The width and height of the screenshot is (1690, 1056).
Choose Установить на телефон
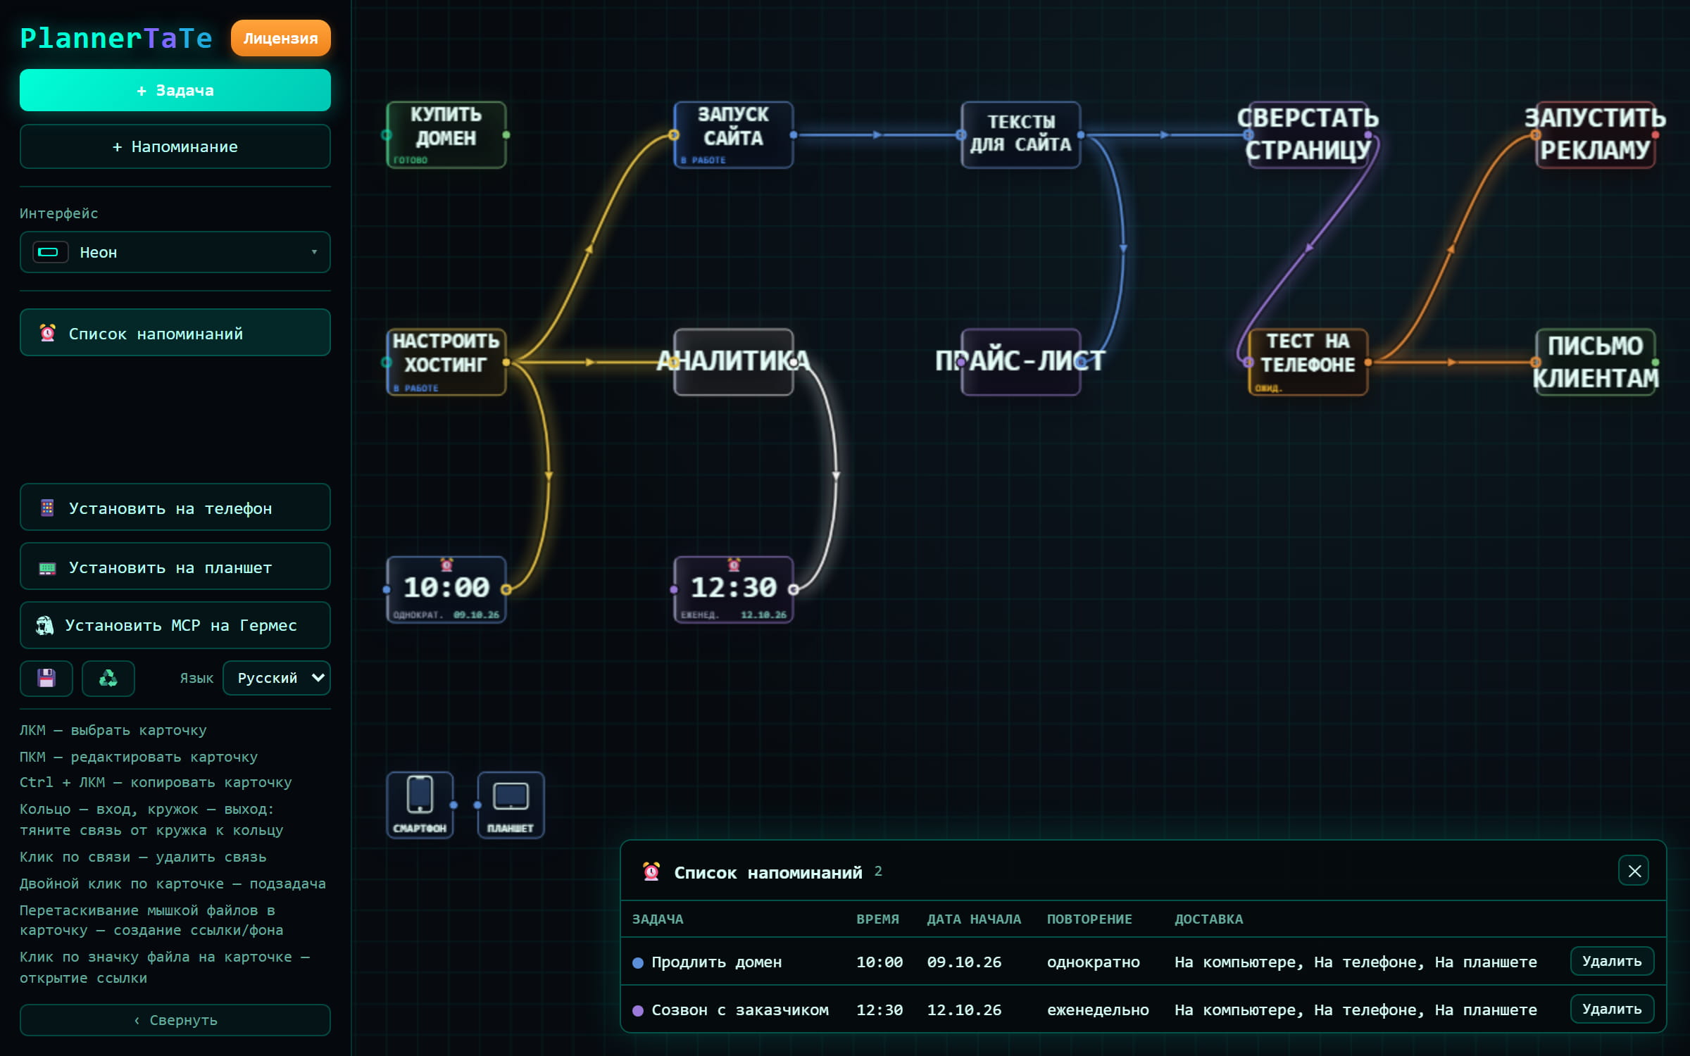175,508
